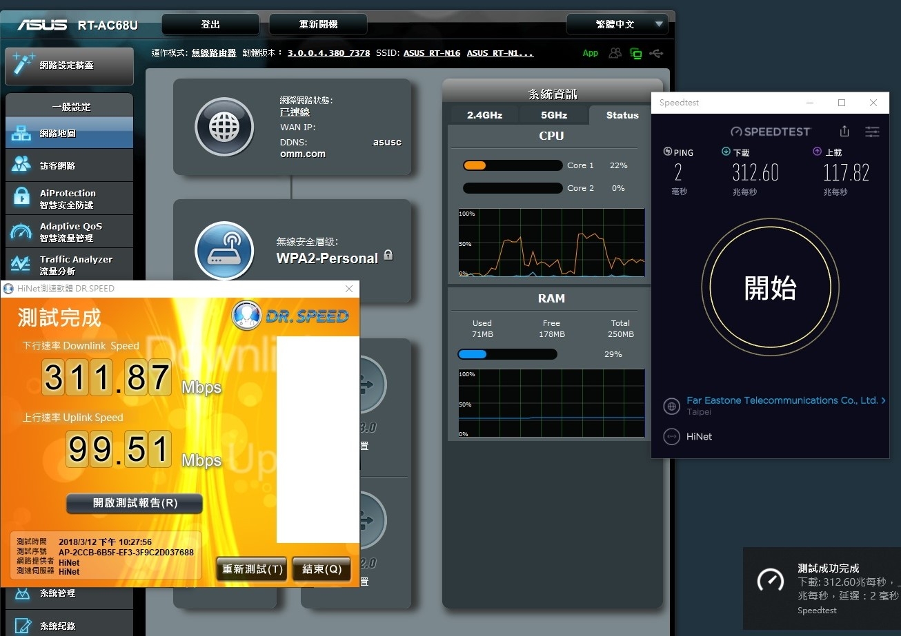
Task: Click the Far Eastone Telecommunications server link
Action: [782, 400]
